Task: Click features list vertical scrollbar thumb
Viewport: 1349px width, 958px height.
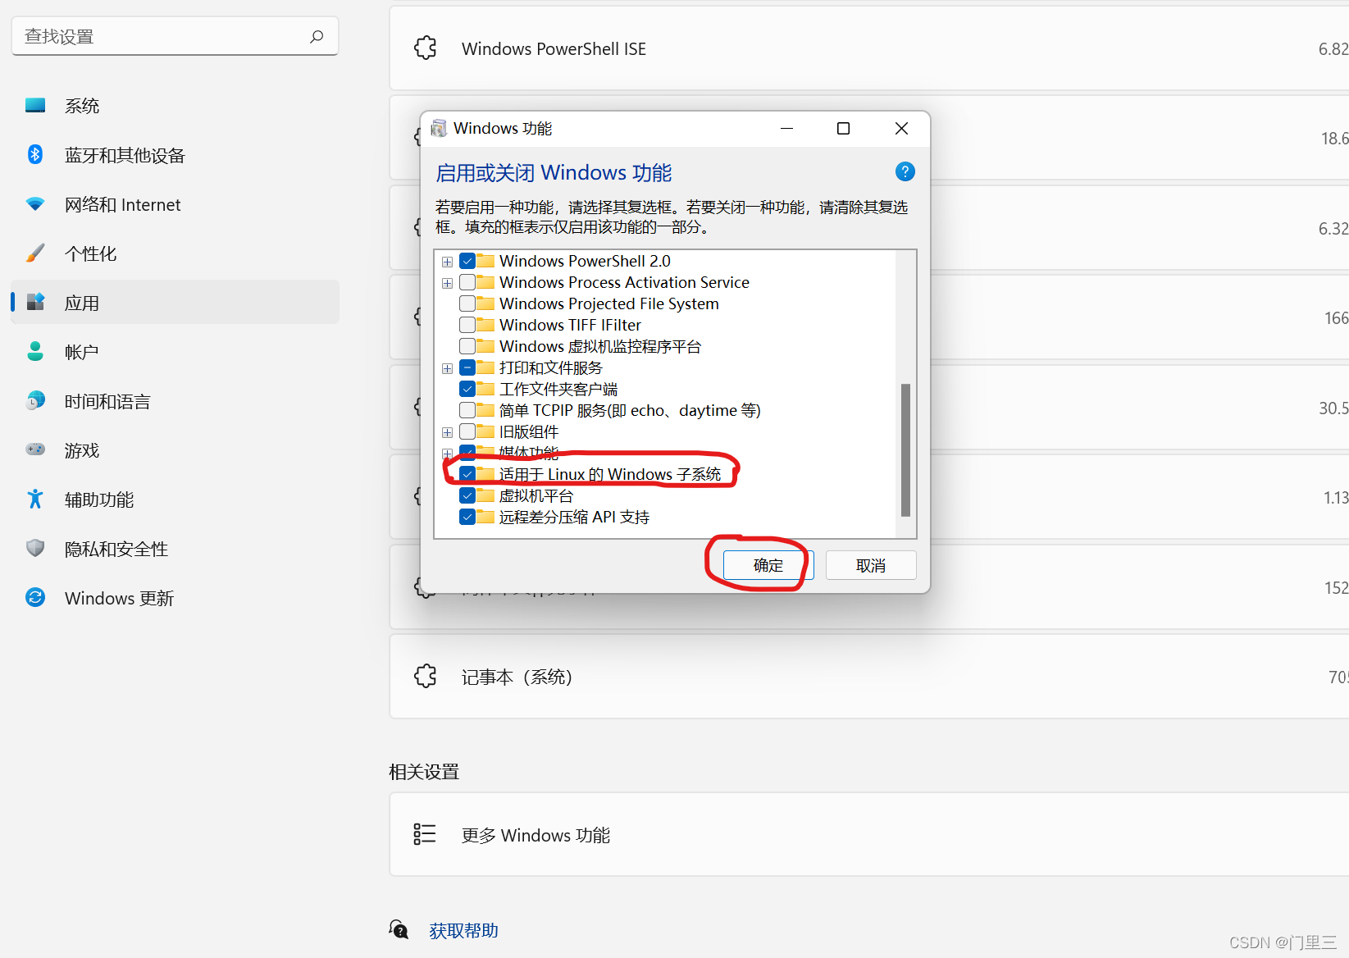Action: pyautogui.click(x=905, y=449)
